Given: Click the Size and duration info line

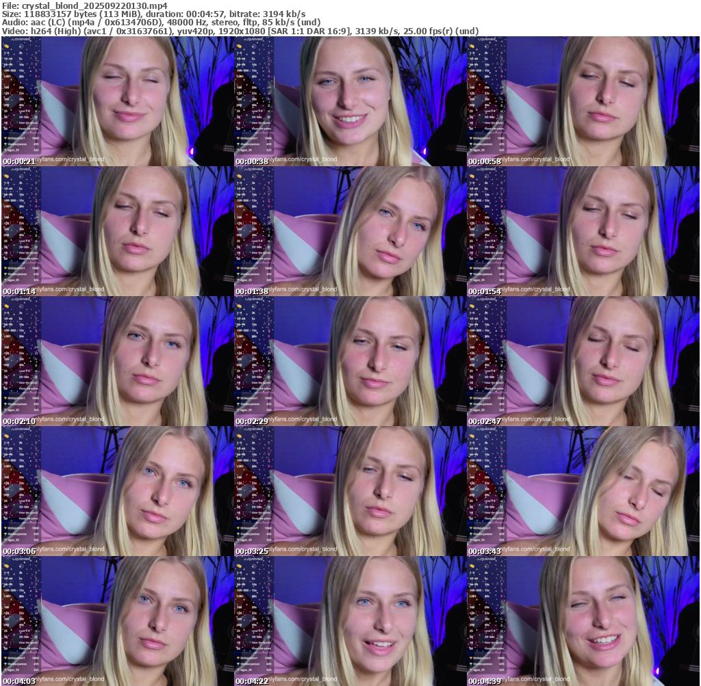Looking at the screenshot, I should click(154, 14).
